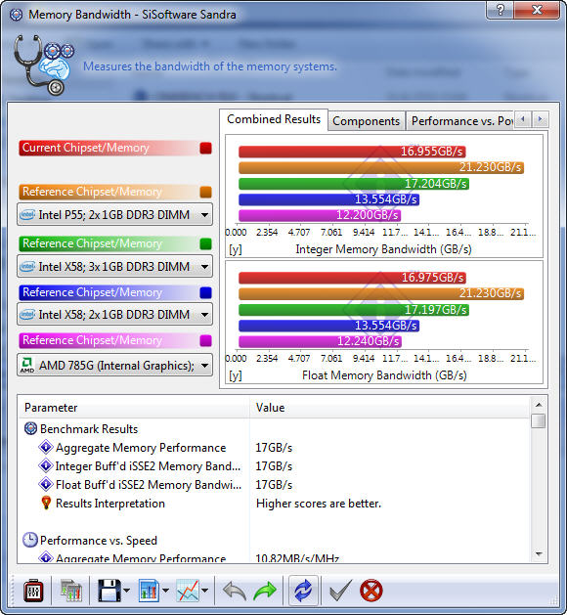Click the Sandra icon in title bar
Viewport: 567px width, 615px height.
pos(16,15)
